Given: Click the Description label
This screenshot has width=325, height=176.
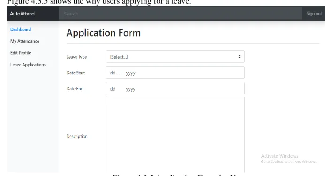Looking at the screenshot, I should coord(77,137).
